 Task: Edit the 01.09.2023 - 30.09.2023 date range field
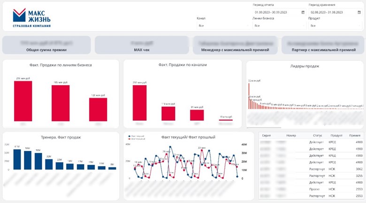[279, 12]
